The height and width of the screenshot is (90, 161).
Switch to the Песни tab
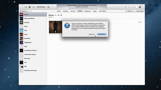tap(59, 11)
